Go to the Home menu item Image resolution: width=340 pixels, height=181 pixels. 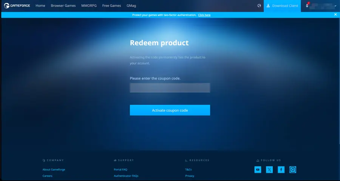point(40,6)
